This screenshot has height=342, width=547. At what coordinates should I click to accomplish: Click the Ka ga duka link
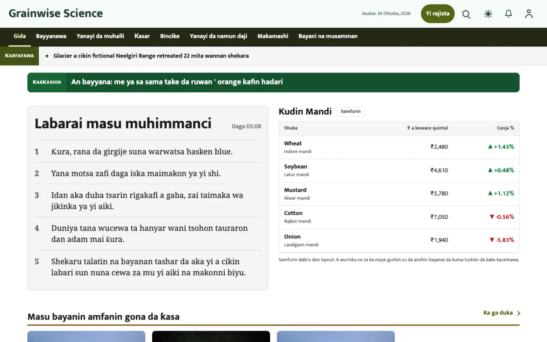click(498, 313)
